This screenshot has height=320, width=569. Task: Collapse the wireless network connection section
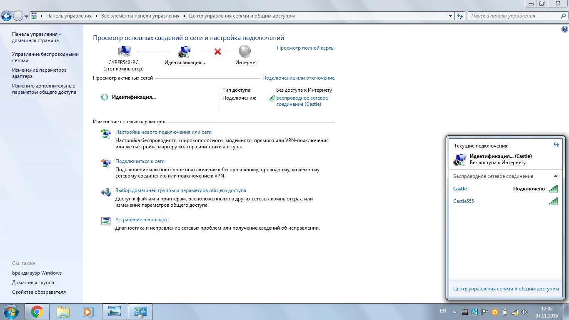point(556,176)
